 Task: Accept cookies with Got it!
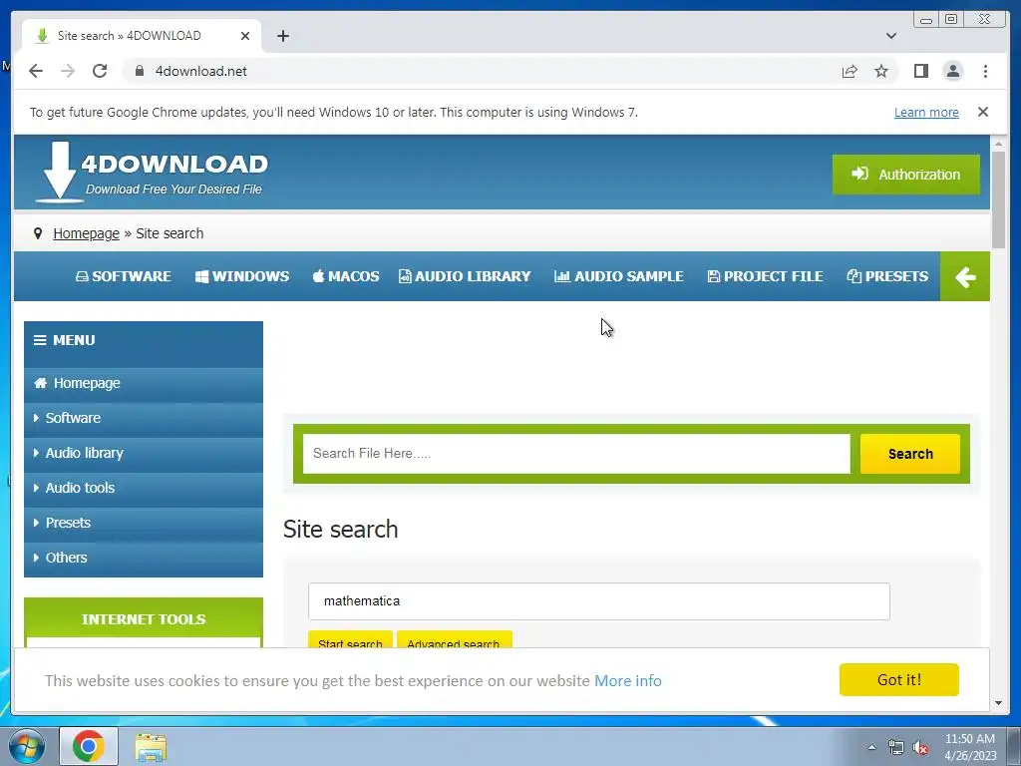(x=898, y=680)
